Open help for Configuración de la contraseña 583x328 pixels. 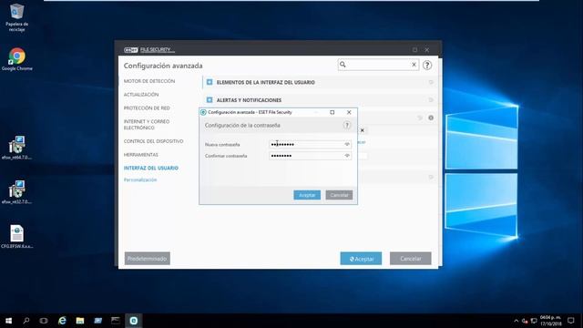[346, 126]
